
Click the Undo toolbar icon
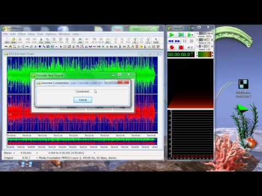[28, 40]
